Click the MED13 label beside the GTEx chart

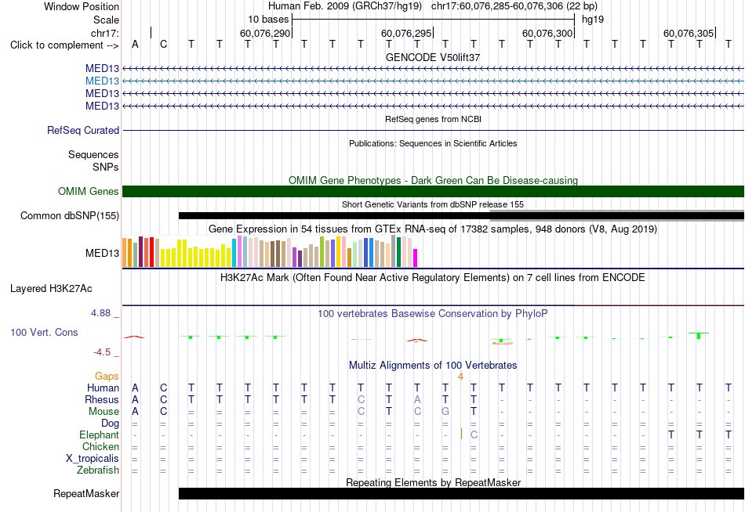[x=102, y=254]
